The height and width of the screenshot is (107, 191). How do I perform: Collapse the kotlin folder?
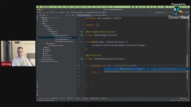click(45, 28)
